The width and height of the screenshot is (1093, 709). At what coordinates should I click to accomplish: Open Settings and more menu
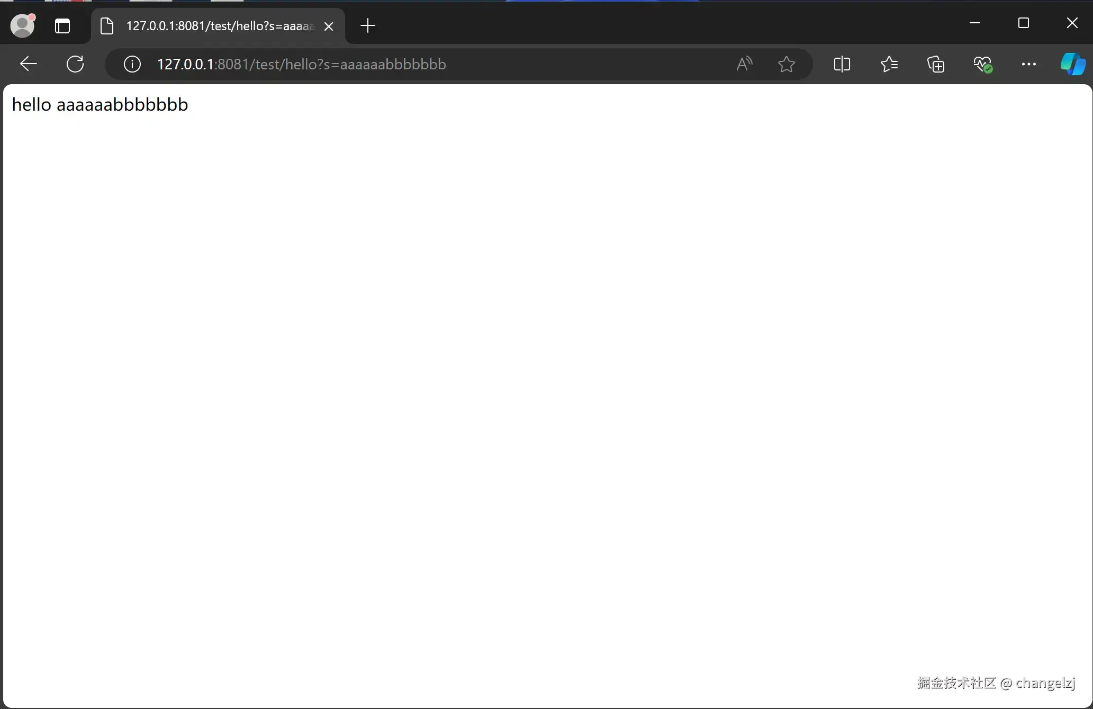pyautogui.click(x=1028, y=64)
